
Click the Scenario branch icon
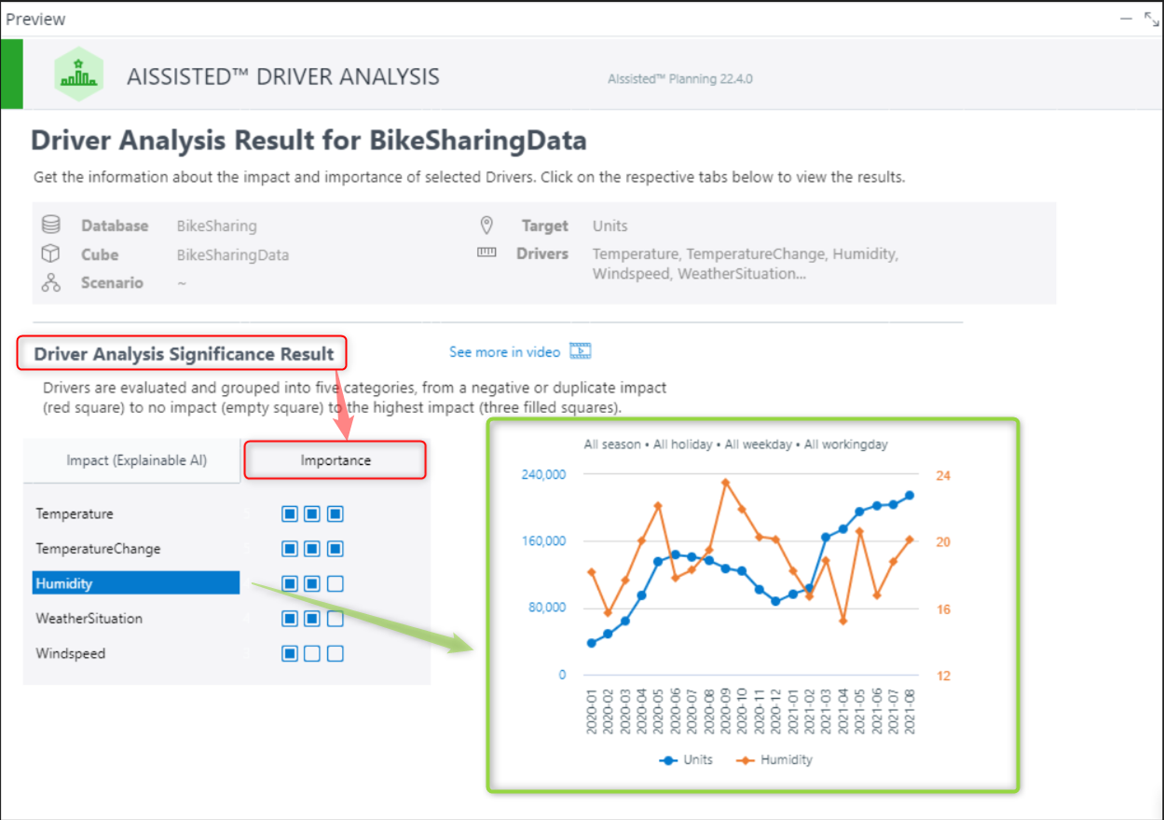(x=53, y=282)
